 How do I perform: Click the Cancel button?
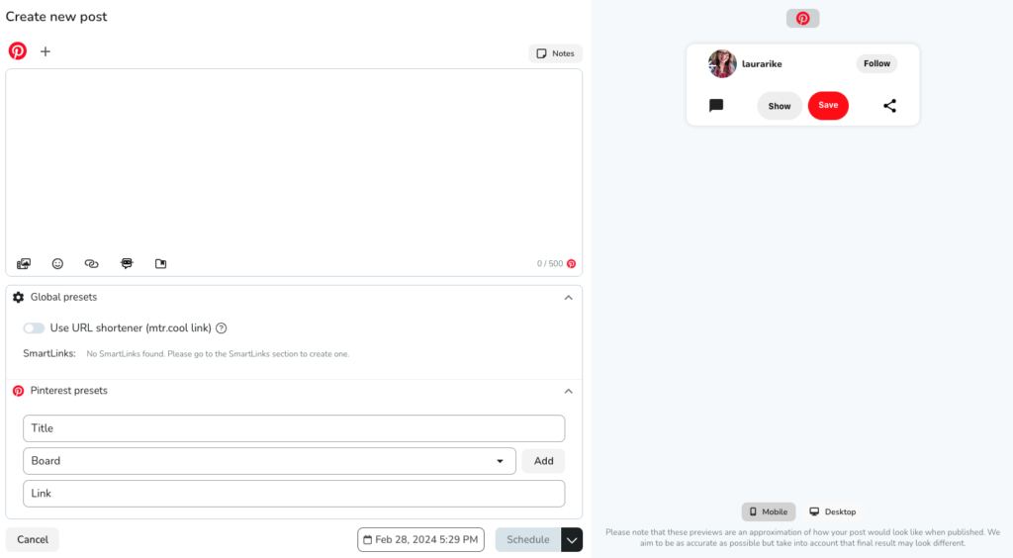[33, 539]
